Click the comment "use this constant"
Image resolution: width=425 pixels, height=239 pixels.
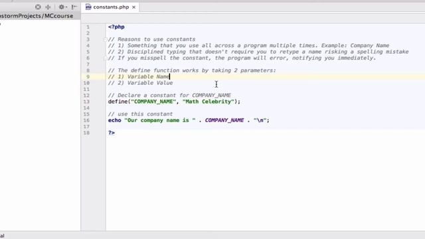click(x=140, y=114)
